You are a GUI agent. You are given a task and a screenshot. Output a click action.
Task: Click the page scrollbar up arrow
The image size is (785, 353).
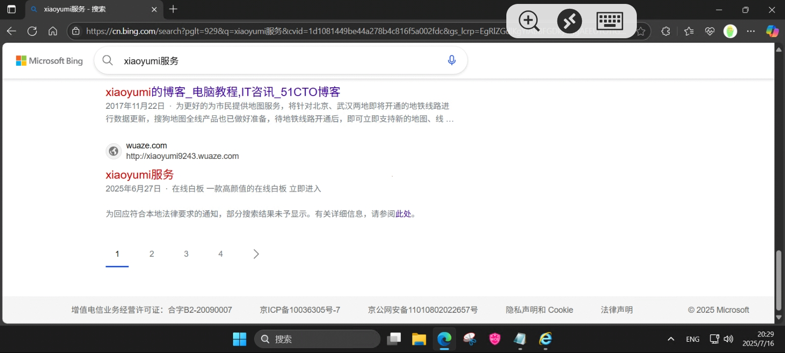click(x=779, y=50)
